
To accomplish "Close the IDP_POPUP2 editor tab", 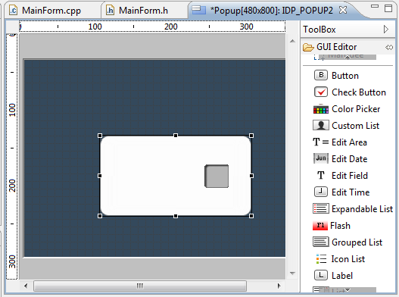I will tap(343, 10).
